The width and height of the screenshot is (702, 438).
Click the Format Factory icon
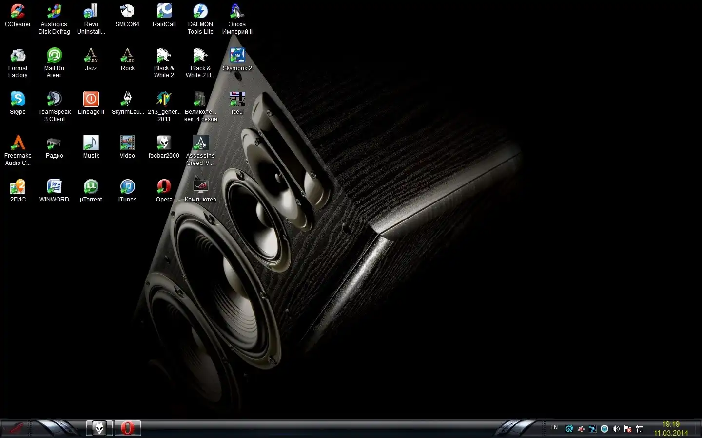(18, 55)
